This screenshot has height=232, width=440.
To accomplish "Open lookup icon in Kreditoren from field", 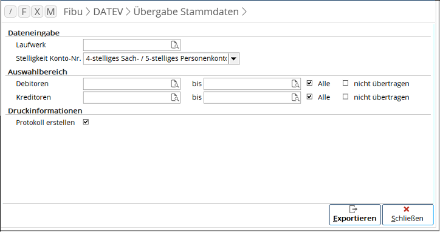I will point(175,97).
